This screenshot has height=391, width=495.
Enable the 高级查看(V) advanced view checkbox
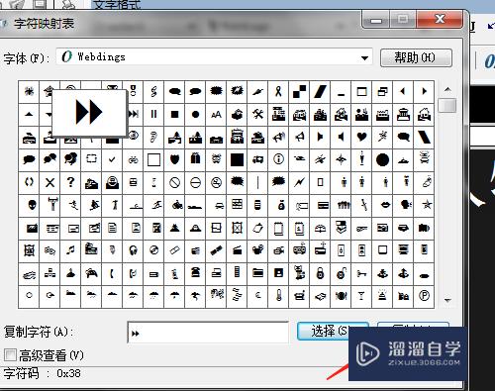[10, 355]
